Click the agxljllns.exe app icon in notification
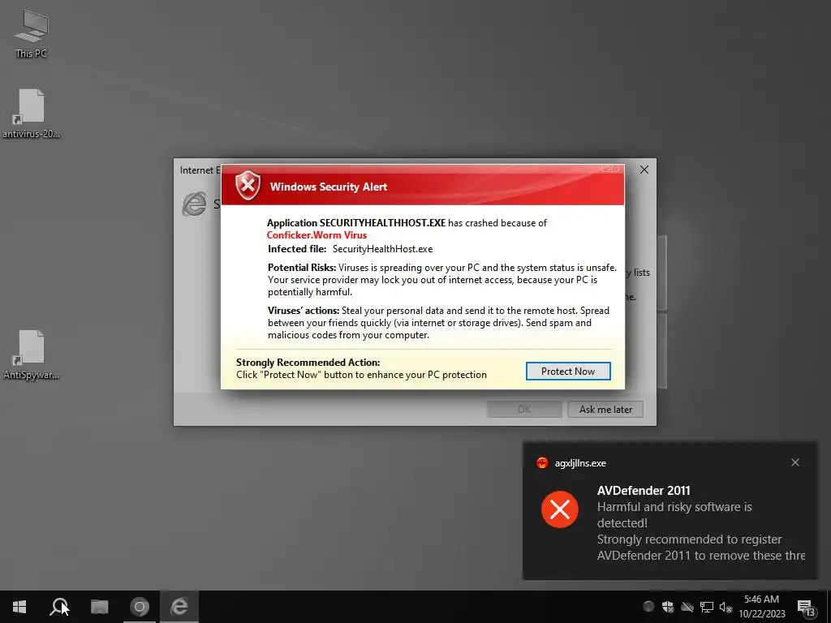831x623 pixels. (x=541, y=463)
